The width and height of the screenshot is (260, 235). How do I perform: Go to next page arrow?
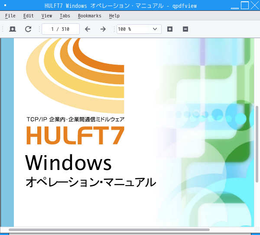(103, 29)
